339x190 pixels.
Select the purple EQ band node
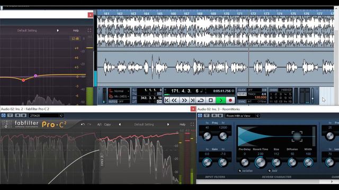coord(35,76)
